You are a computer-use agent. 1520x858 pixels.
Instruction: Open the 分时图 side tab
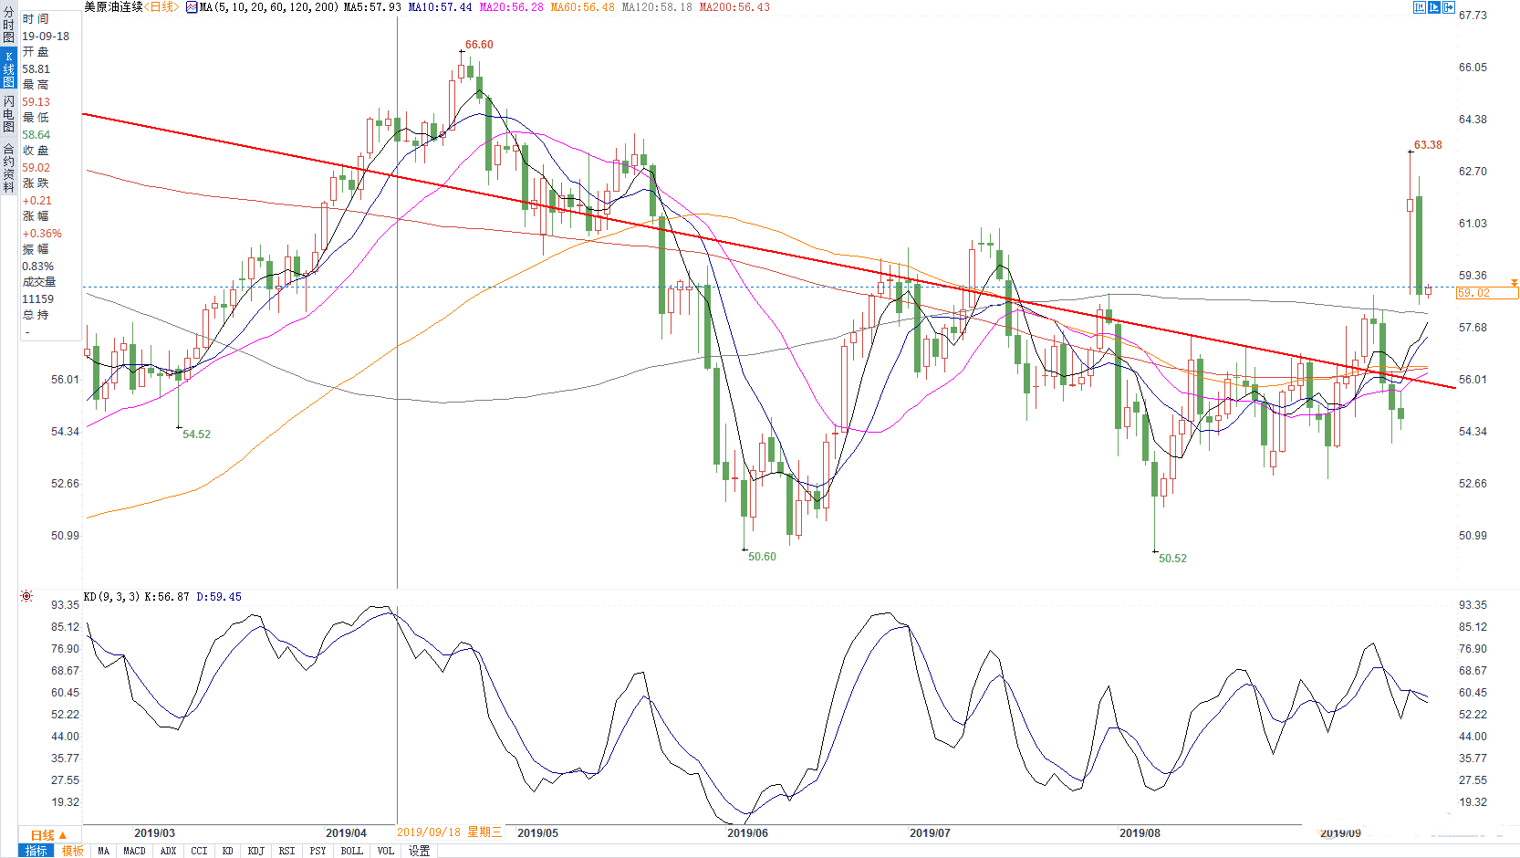9,25
